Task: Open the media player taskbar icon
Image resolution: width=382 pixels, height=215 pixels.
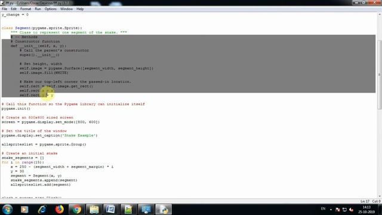Action: [x=24, y=210]
